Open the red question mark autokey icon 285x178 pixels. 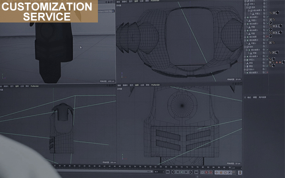pyautogui.click(x=211, y=172)
